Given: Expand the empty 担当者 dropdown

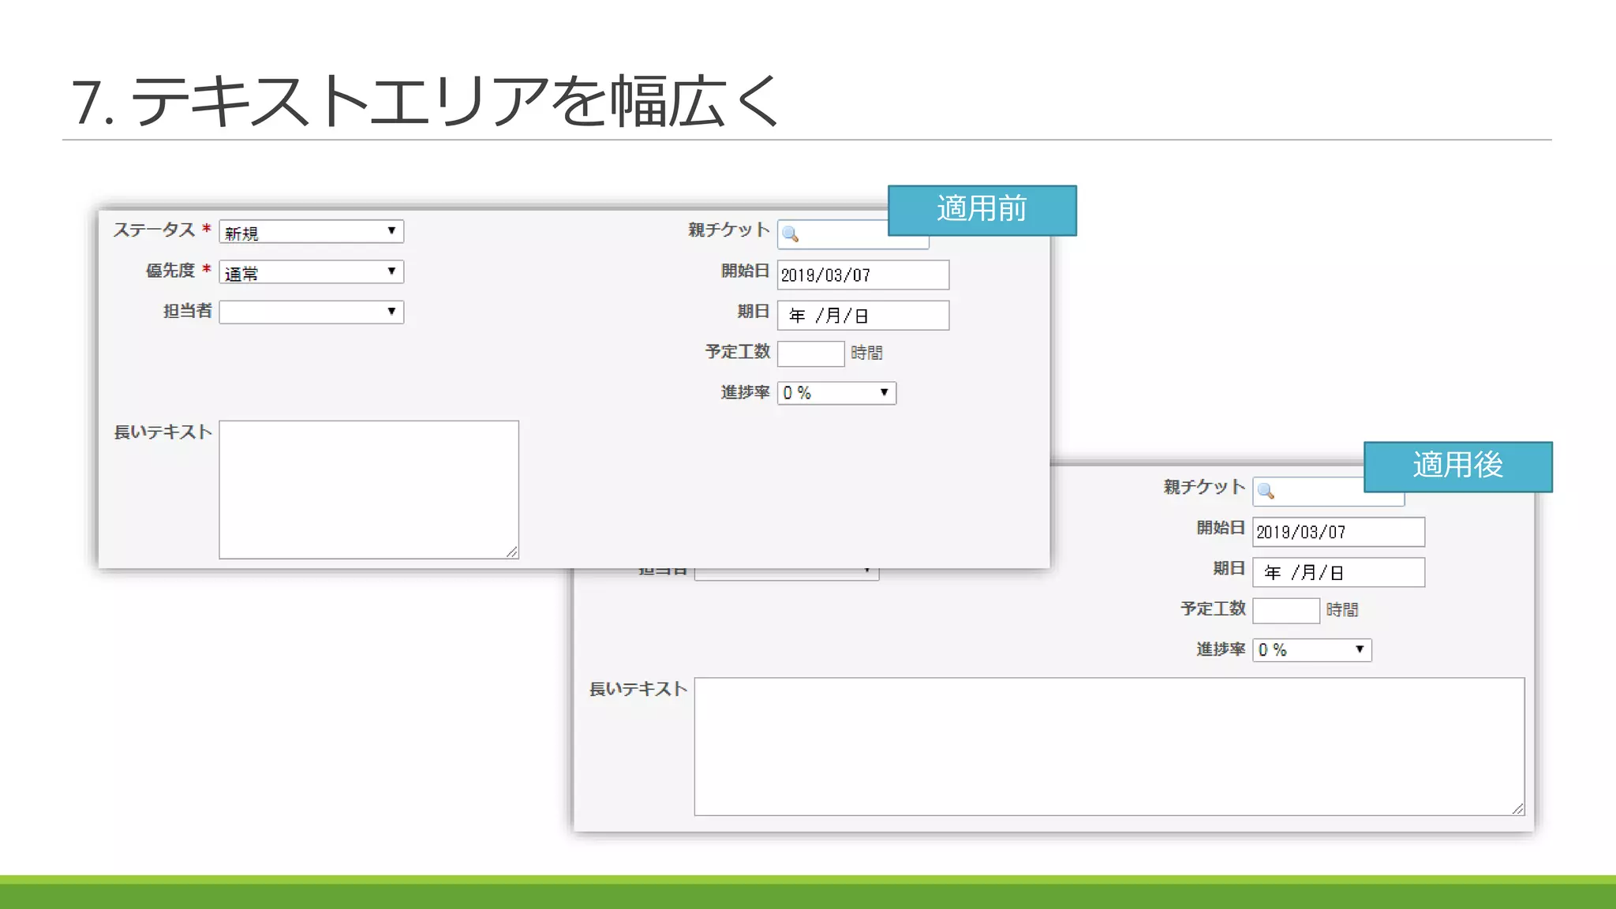Looking at the screenshot, I should 311,312.
